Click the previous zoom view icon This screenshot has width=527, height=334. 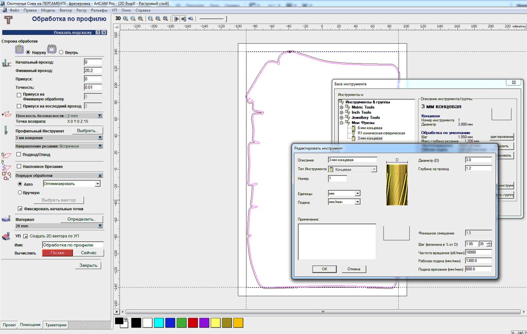[141, 18]
